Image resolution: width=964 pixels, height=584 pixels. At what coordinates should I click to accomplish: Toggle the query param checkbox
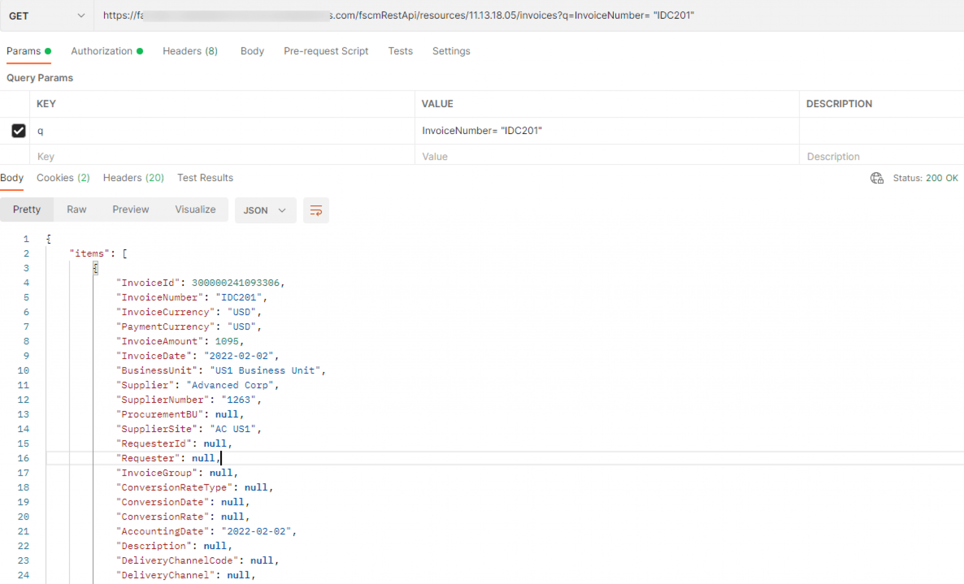point(18,131)
